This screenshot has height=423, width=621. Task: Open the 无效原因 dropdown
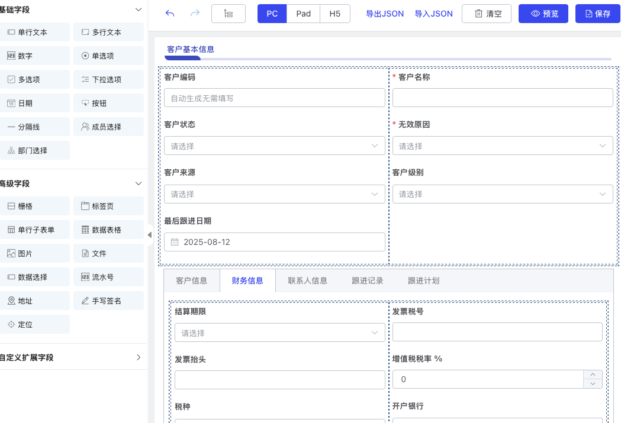coord(503,146)
